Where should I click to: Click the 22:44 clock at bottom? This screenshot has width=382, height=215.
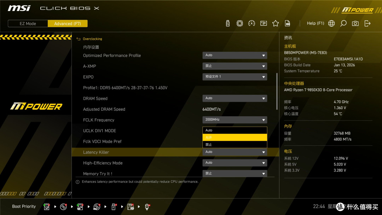click(x=319, y=207)
